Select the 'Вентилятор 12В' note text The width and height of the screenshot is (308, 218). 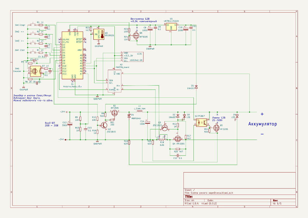pyautogui.click(x=140, y=19)
